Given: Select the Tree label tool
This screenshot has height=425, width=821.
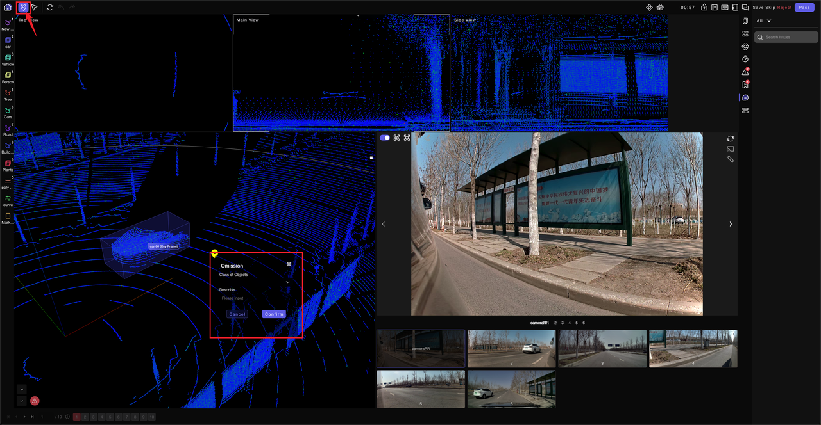Looking at the screenshot, I should coord(8,93).
